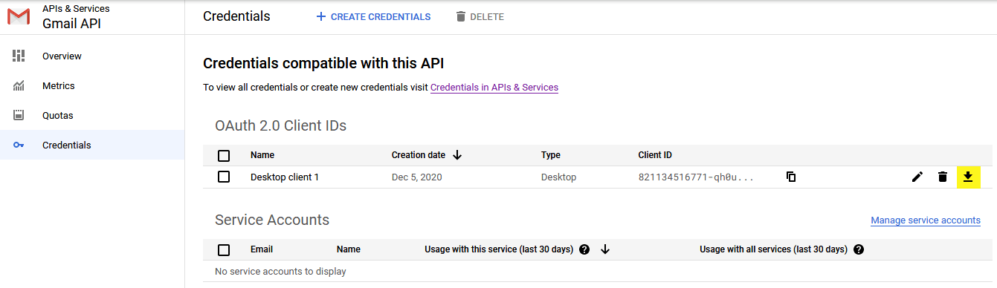997x288 pixels.
Task: Click help icon for usage with all services
Action: [x=859, y=249]
